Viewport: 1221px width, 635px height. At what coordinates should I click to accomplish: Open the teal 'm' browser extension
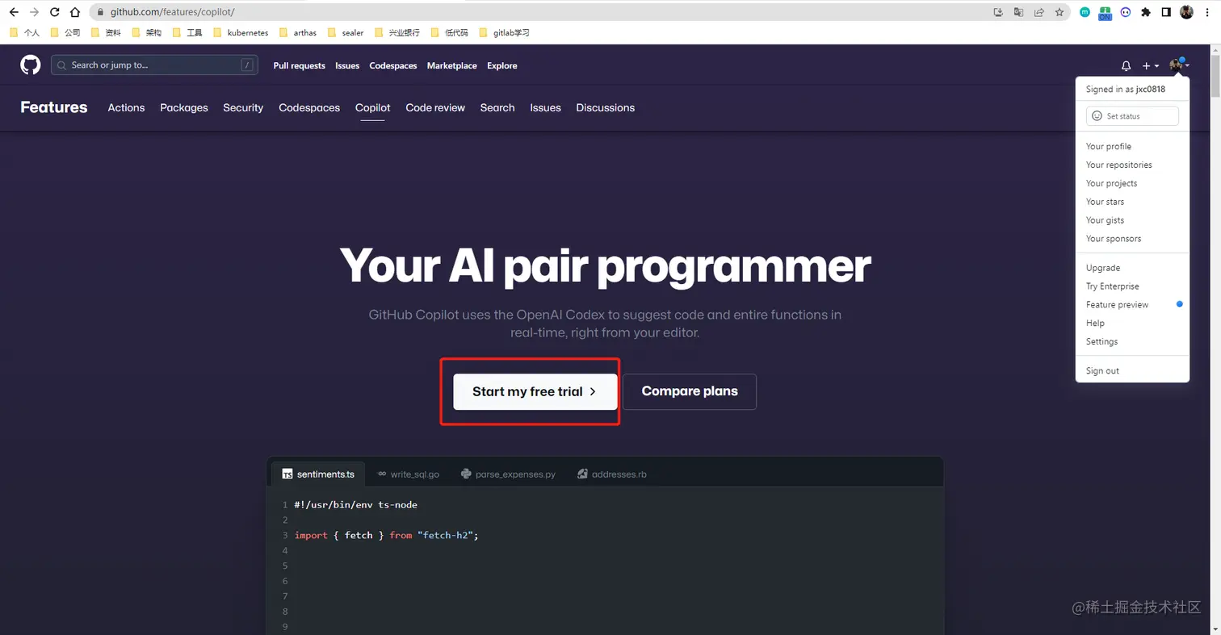point(1085,12)
